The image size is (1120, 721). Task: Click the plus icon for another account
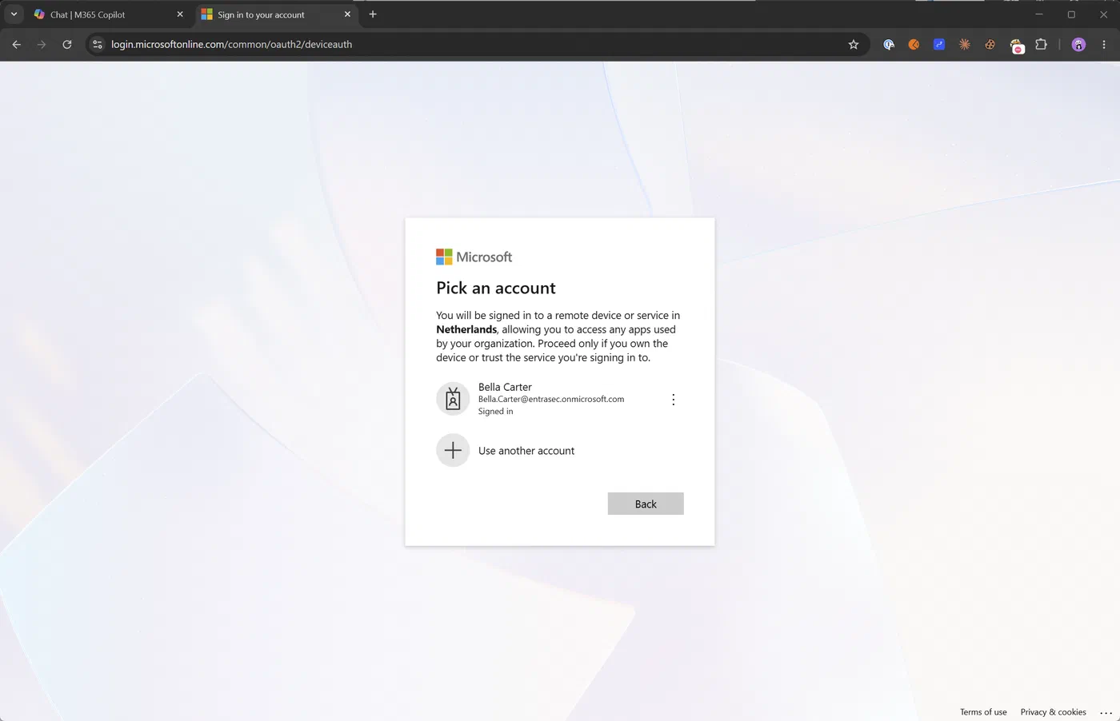point(453,451)
